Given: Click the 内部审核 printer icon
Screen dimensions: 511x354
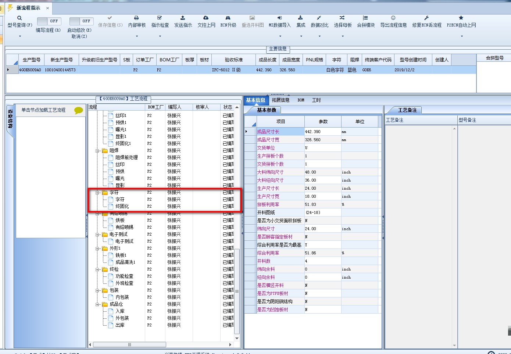Looking at the screenshot, I should tap(136, 18).
